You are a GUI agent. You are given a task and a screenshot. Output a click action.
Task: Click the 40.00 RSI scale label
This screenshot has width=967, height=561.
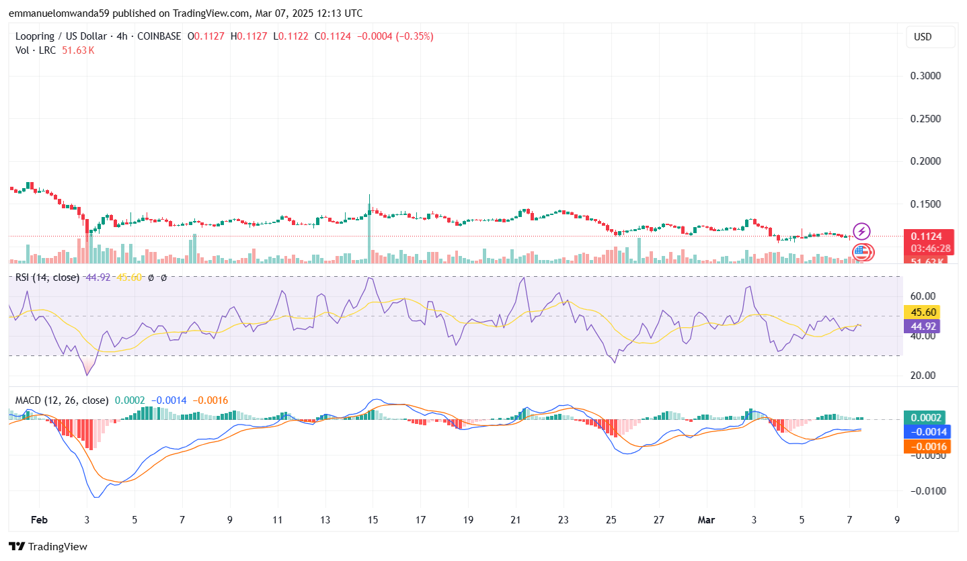click(x=924, y=335)
